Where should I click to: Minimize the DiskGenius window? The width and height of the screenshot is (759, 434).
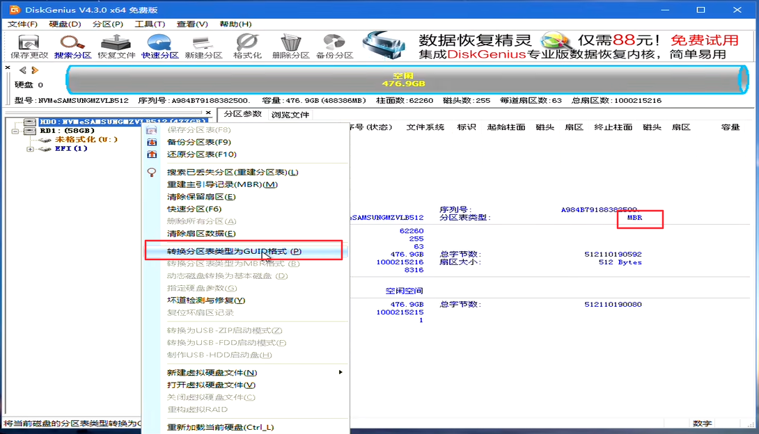click(665, 10)
